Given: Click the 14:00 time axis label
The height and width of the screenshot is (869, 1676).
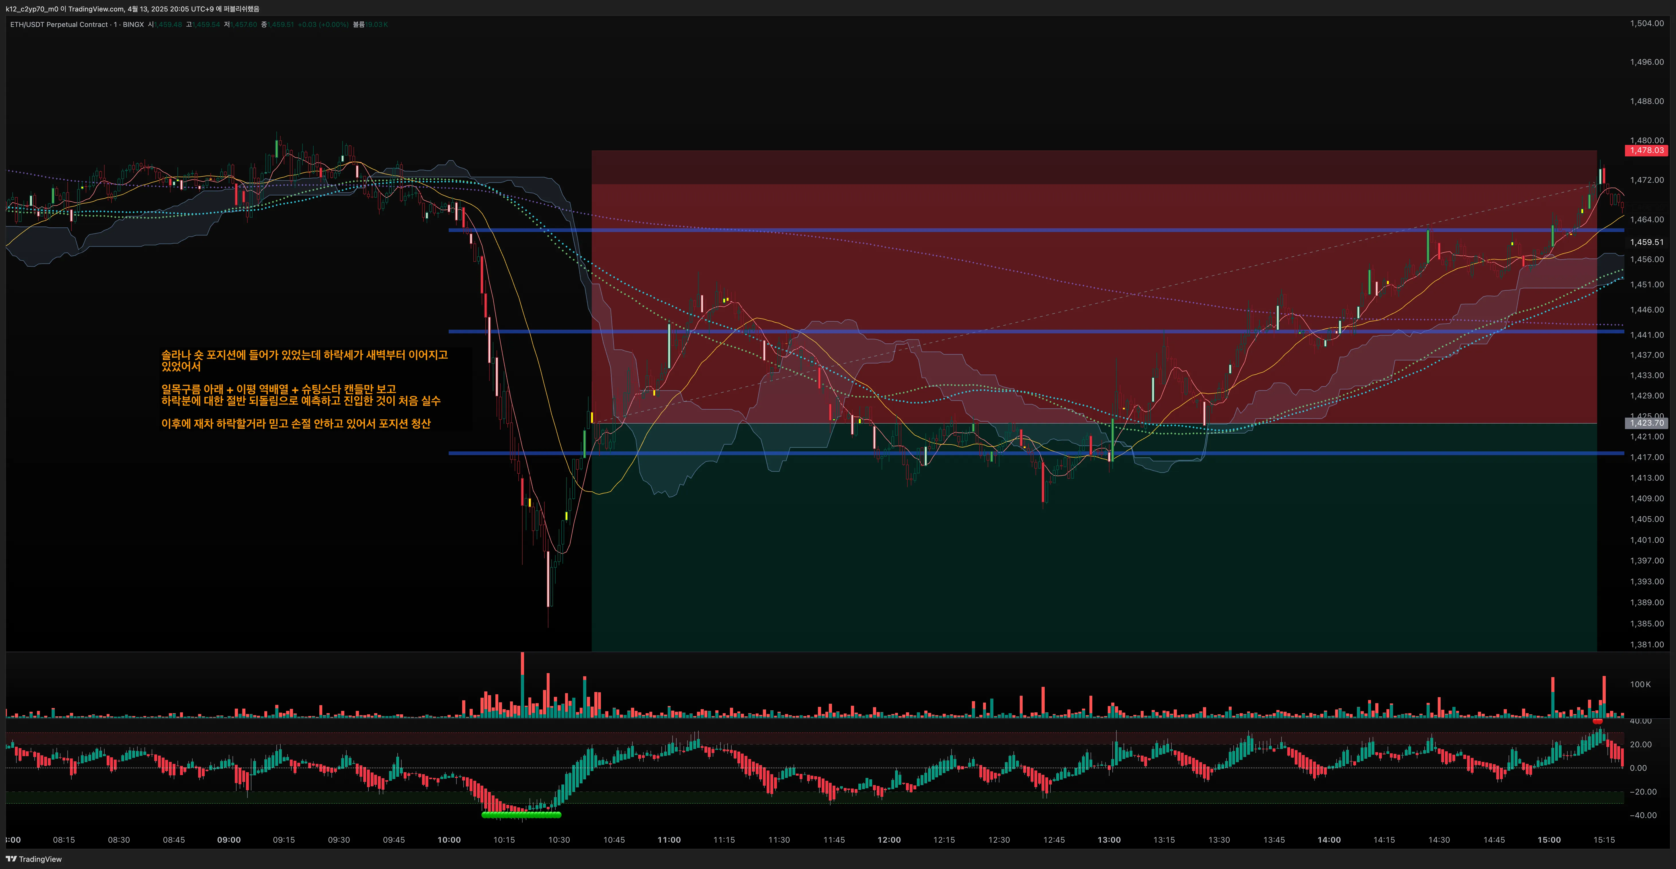Looking at the screenshot, I should point(1329,840).
